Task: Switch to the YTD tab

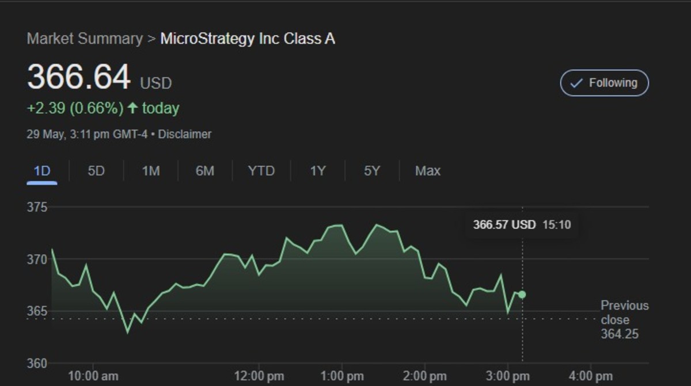Action: point(262,171)
